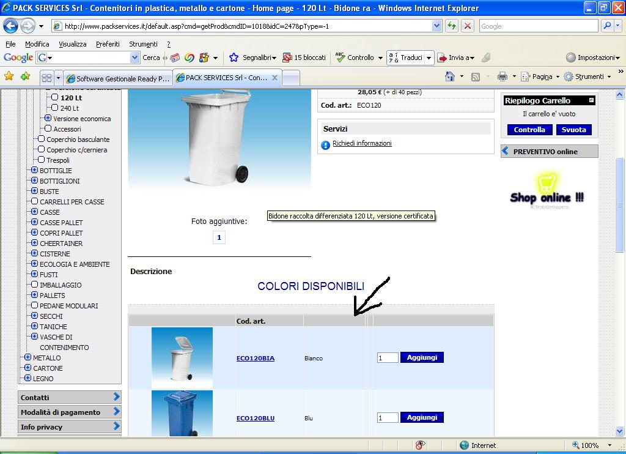Viewport: 626px width, 454px height.
Task: Open the Preferiti menu
Action: (x=108, y=44)
